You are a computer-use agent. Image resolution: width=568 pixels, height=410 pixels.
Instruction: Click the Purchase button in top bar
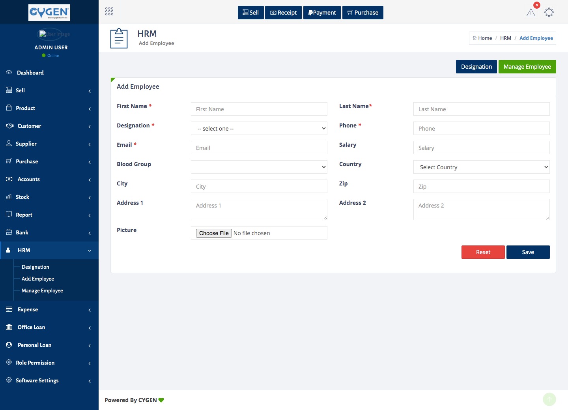click(363, 13)
